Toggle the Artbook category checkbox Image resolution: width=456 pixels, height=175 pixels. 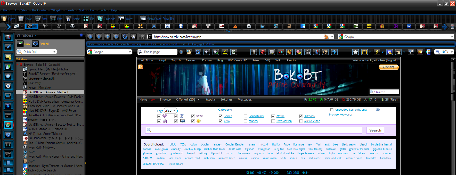click(x=301, y=116)
